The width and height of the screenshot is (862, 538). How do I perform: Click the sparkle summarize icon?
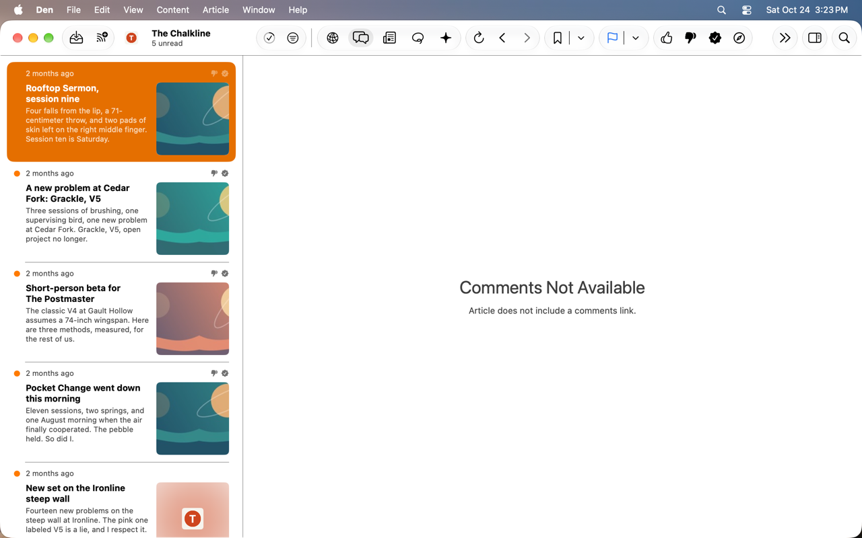pyautogui.click(x=446, y=38)
